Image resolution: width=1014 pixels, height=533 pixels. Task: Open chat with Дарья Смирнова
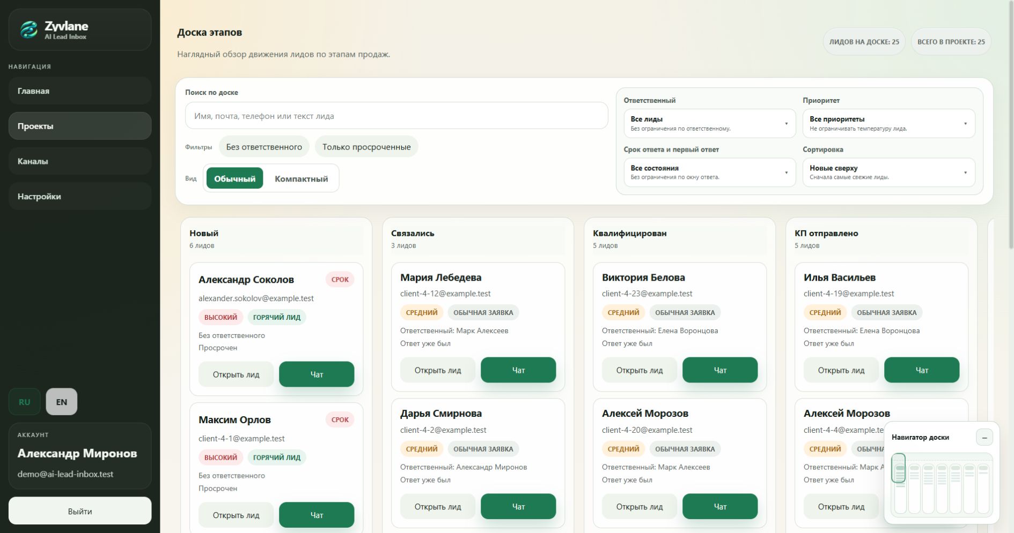tap(518, 506)
